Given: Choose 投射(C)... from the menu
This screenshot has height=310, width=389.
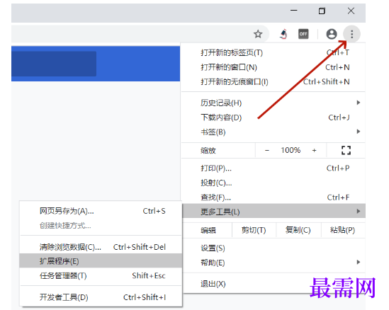Looking at the screenshot, I should point(273,183).
